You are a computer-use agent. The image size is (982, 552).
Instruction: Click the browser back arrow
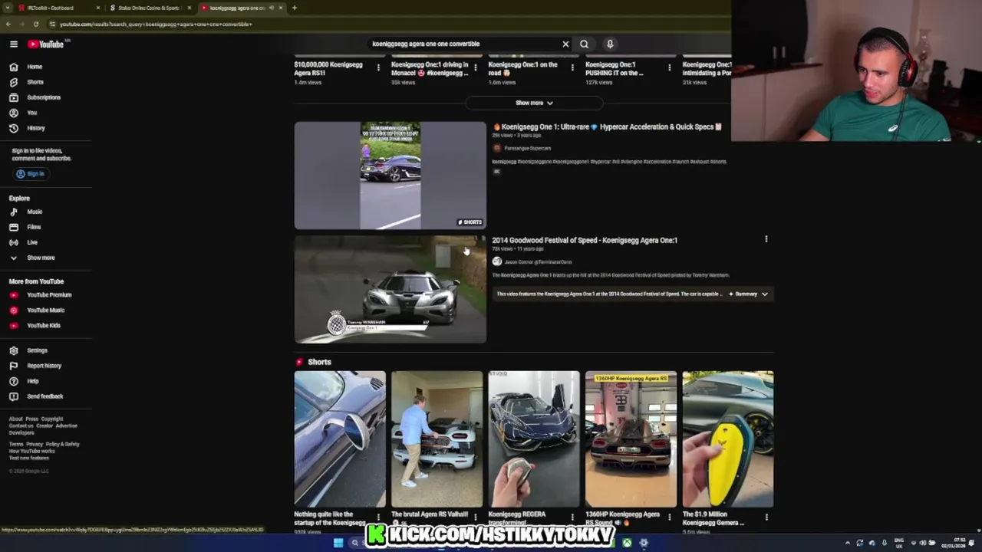tap(8, 24)
